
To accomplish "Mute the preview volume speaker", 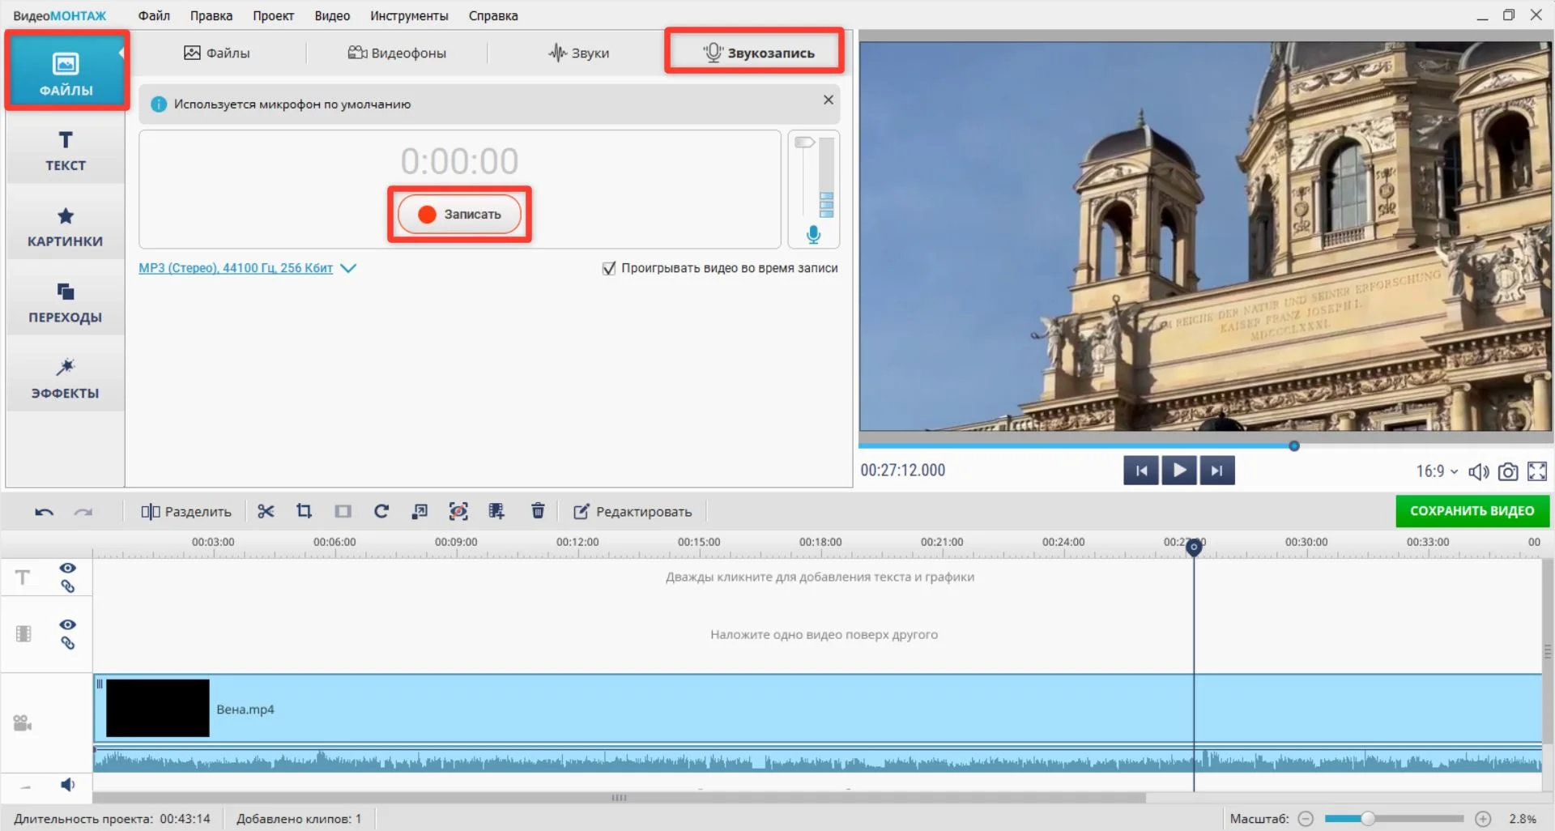I will pos(1478,471).
